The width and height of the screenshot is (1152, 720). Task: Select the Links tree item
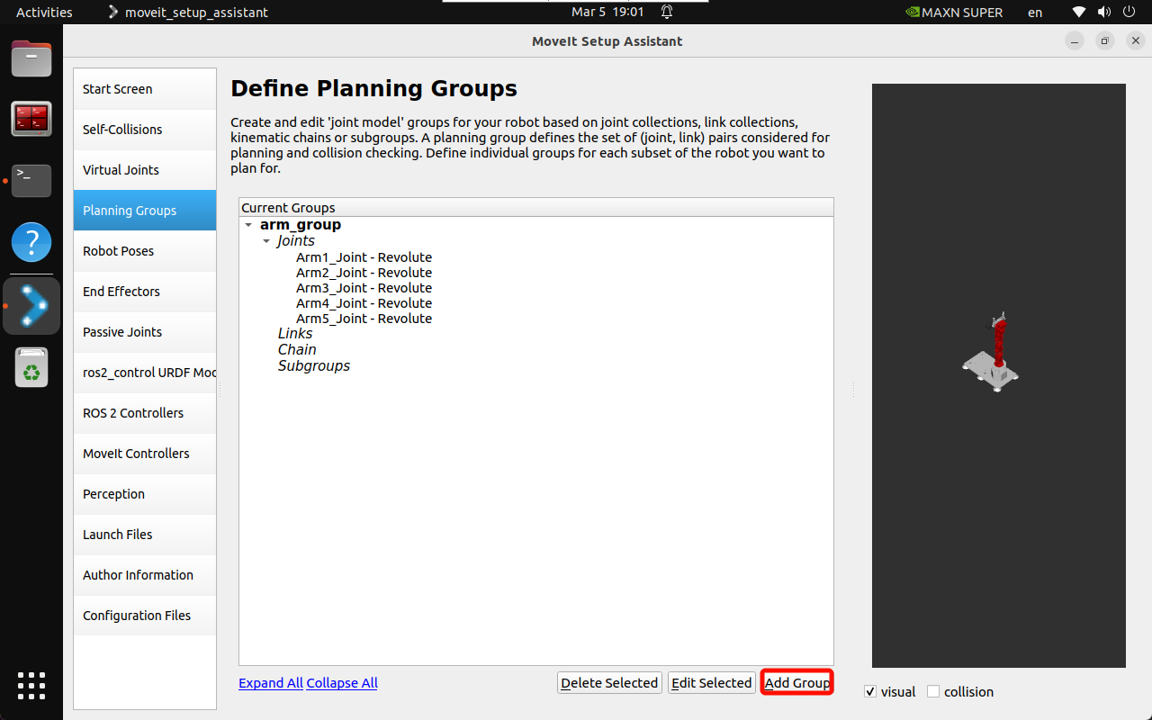coord(295,334)
